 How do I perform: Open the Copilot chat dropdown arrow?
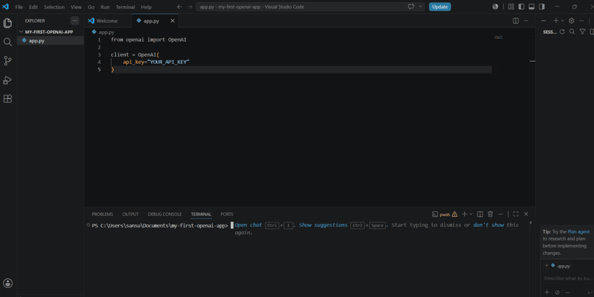pyautogui.click(x=421, y=6)
